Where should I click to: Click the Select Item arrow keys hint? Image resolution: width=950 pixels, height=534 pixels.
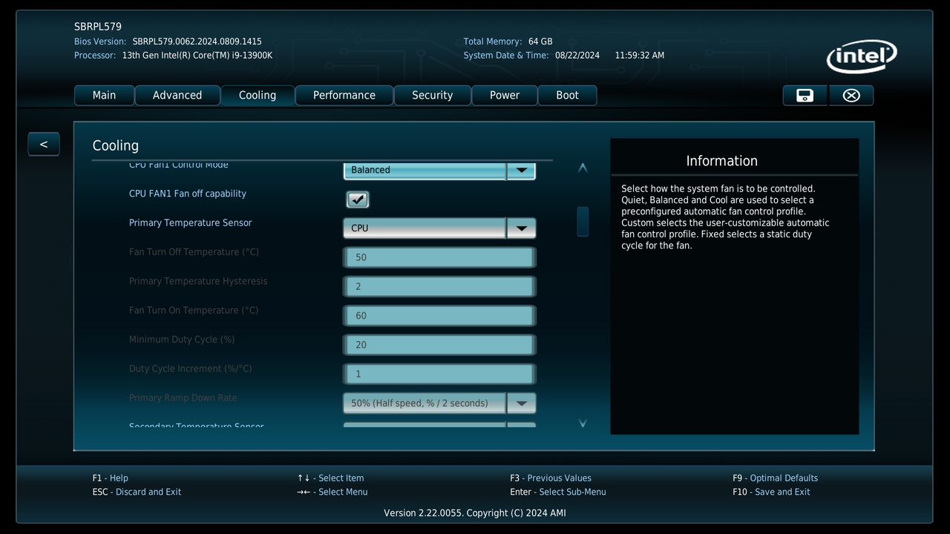331,478
